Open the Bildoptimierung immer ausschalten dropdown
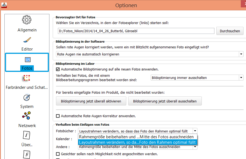246x159 pixels. (x=241, y=78)
